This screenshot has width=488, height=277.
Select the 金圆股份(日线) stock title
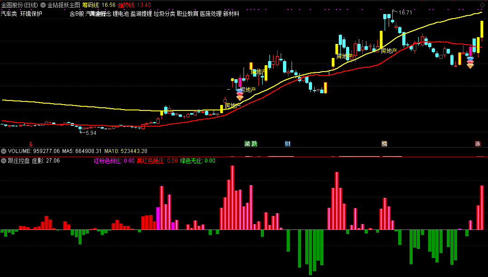[x=20, y=5]
